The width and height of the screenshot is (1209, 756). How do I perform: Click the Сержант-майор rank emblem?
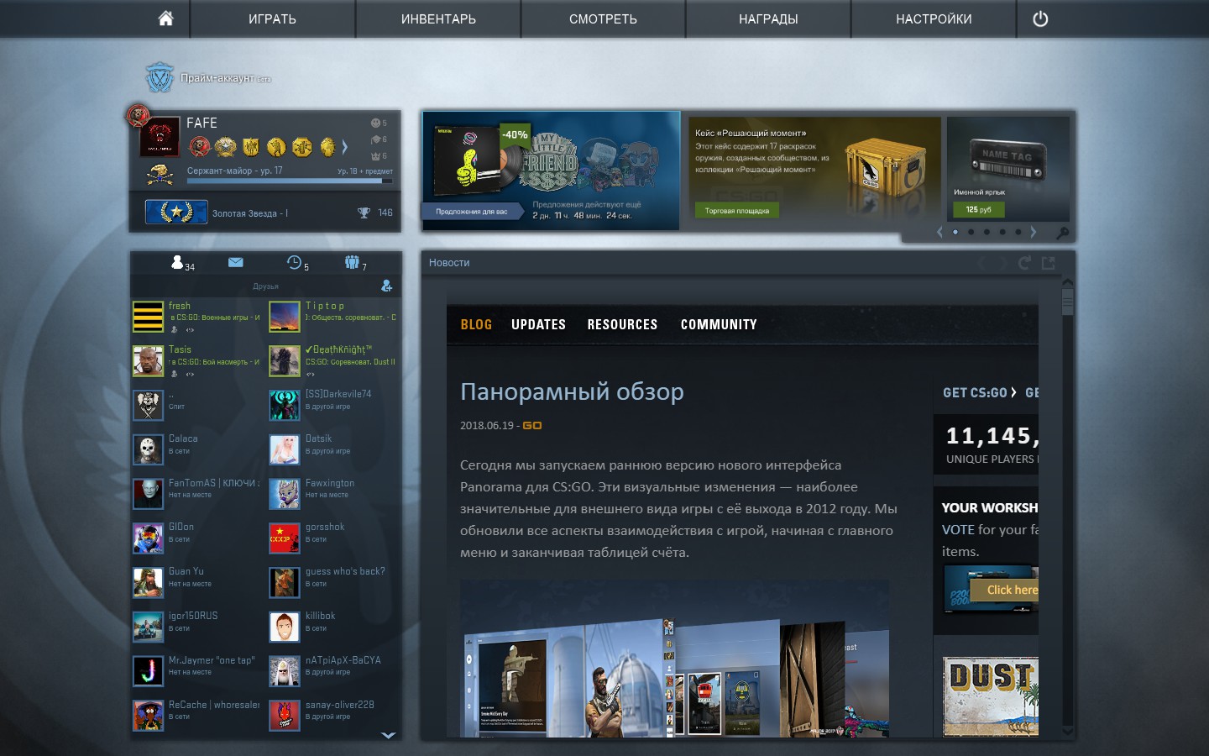[160, 174]
